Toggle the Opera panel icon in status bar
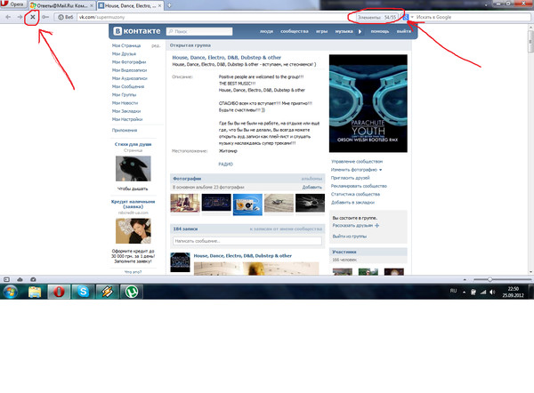This screenshot has height=393, width=534. click(6, 279)
